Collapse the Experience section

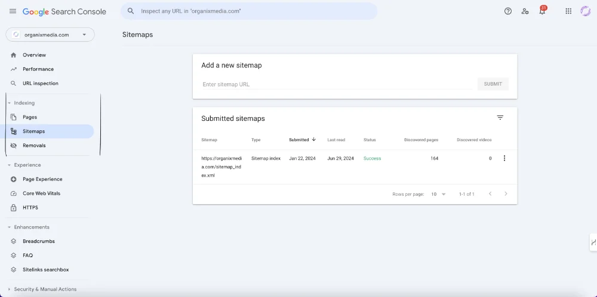[x=9, y=165]
